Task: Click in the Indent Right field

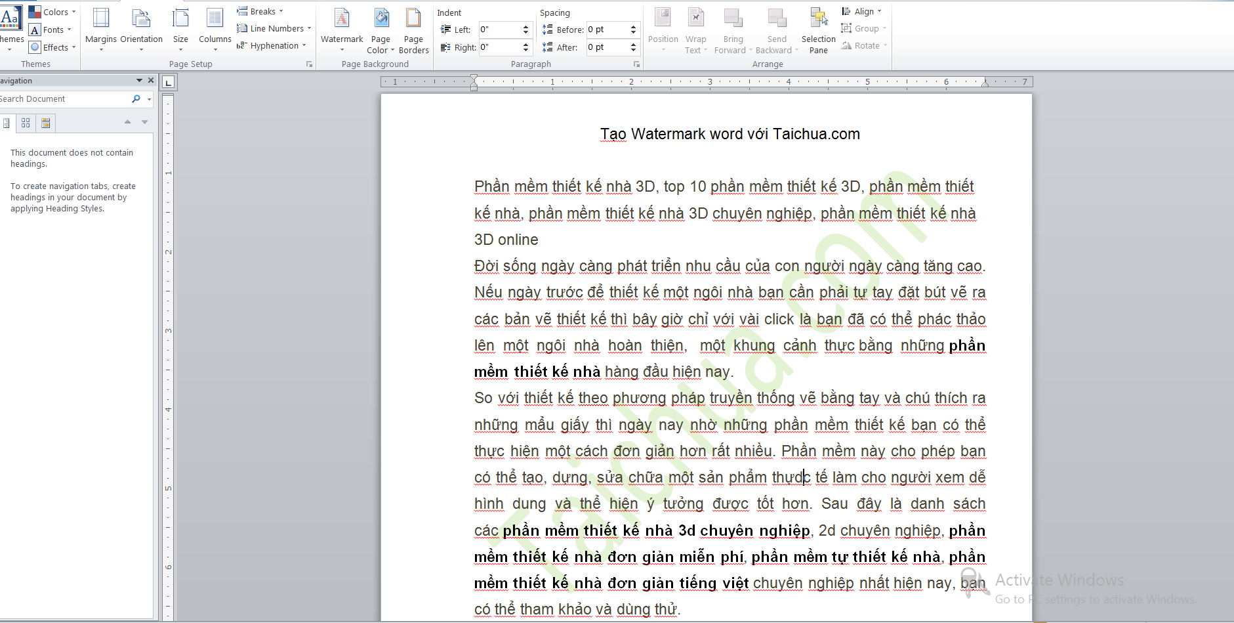Action: (x=500, y=47)
